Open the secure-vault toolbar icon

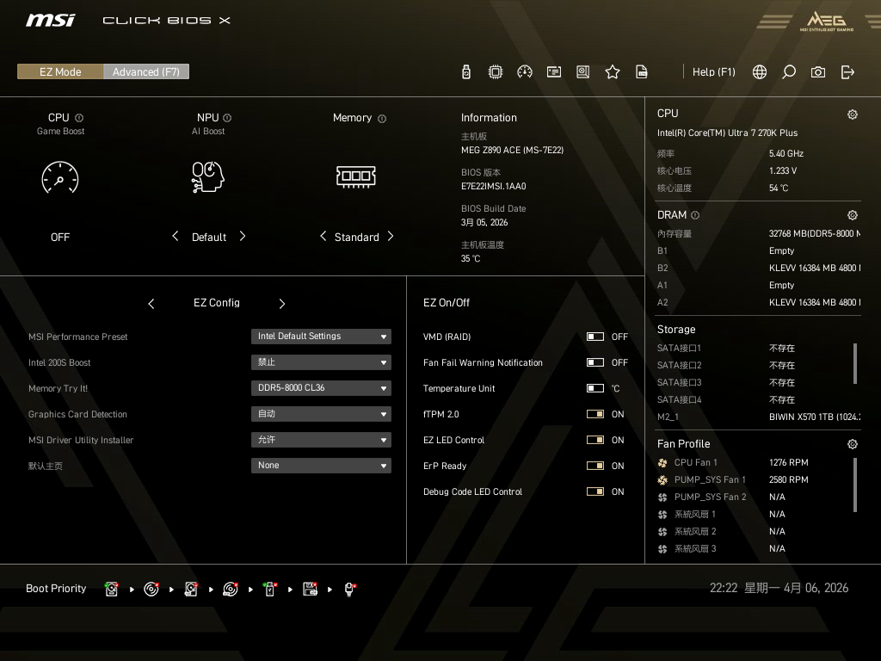click(583, 72)
